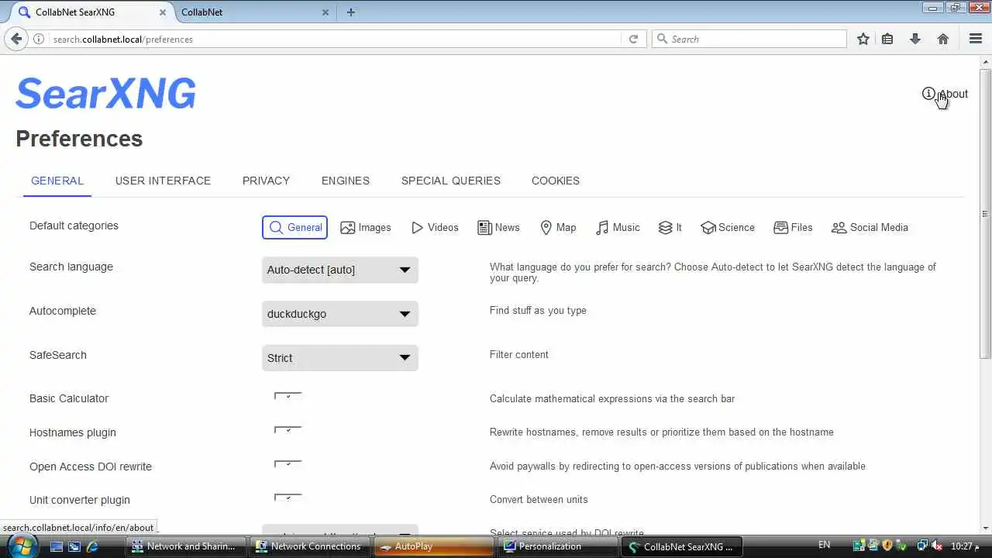Click the About info icon
This screenshot has width=992, height=558.
pyautogui.click(x=928, y=94)
